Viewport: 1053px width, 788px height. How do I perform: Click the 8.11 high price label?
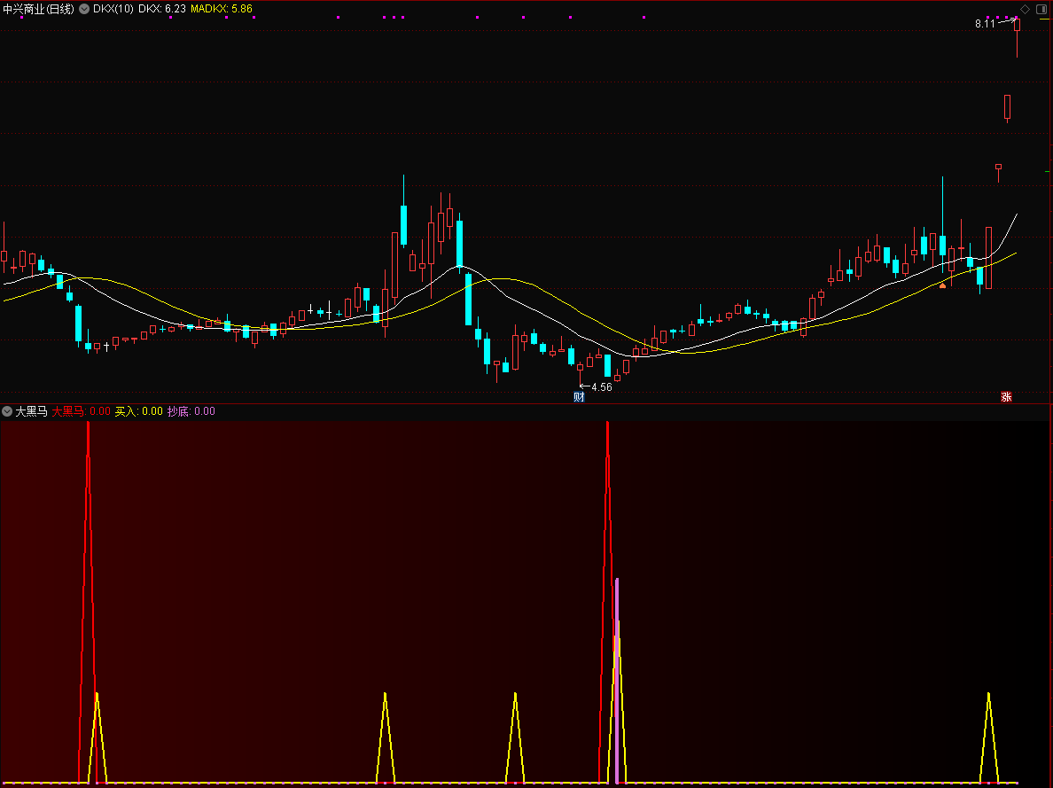pyautogui.click(x=985, y=24)
